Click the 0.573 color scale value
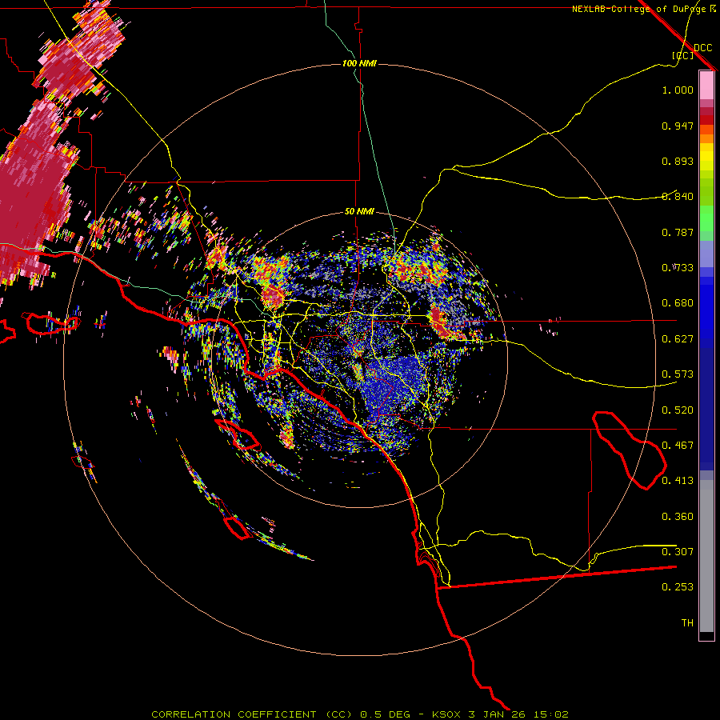 [678, 374]
